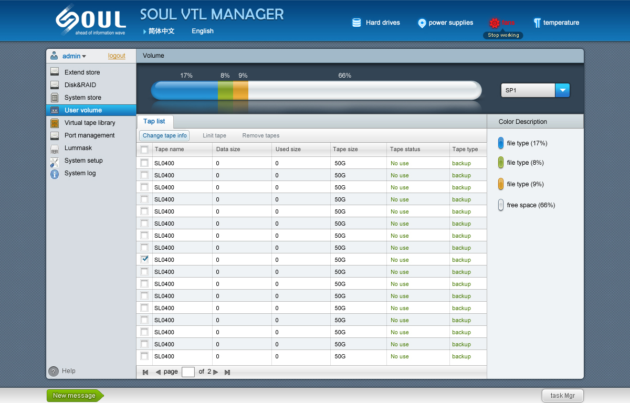This screenshot has width=630, height=403.
Task: Uncheck the checked SL0400 tape row
Action: [x=144, y=259]
